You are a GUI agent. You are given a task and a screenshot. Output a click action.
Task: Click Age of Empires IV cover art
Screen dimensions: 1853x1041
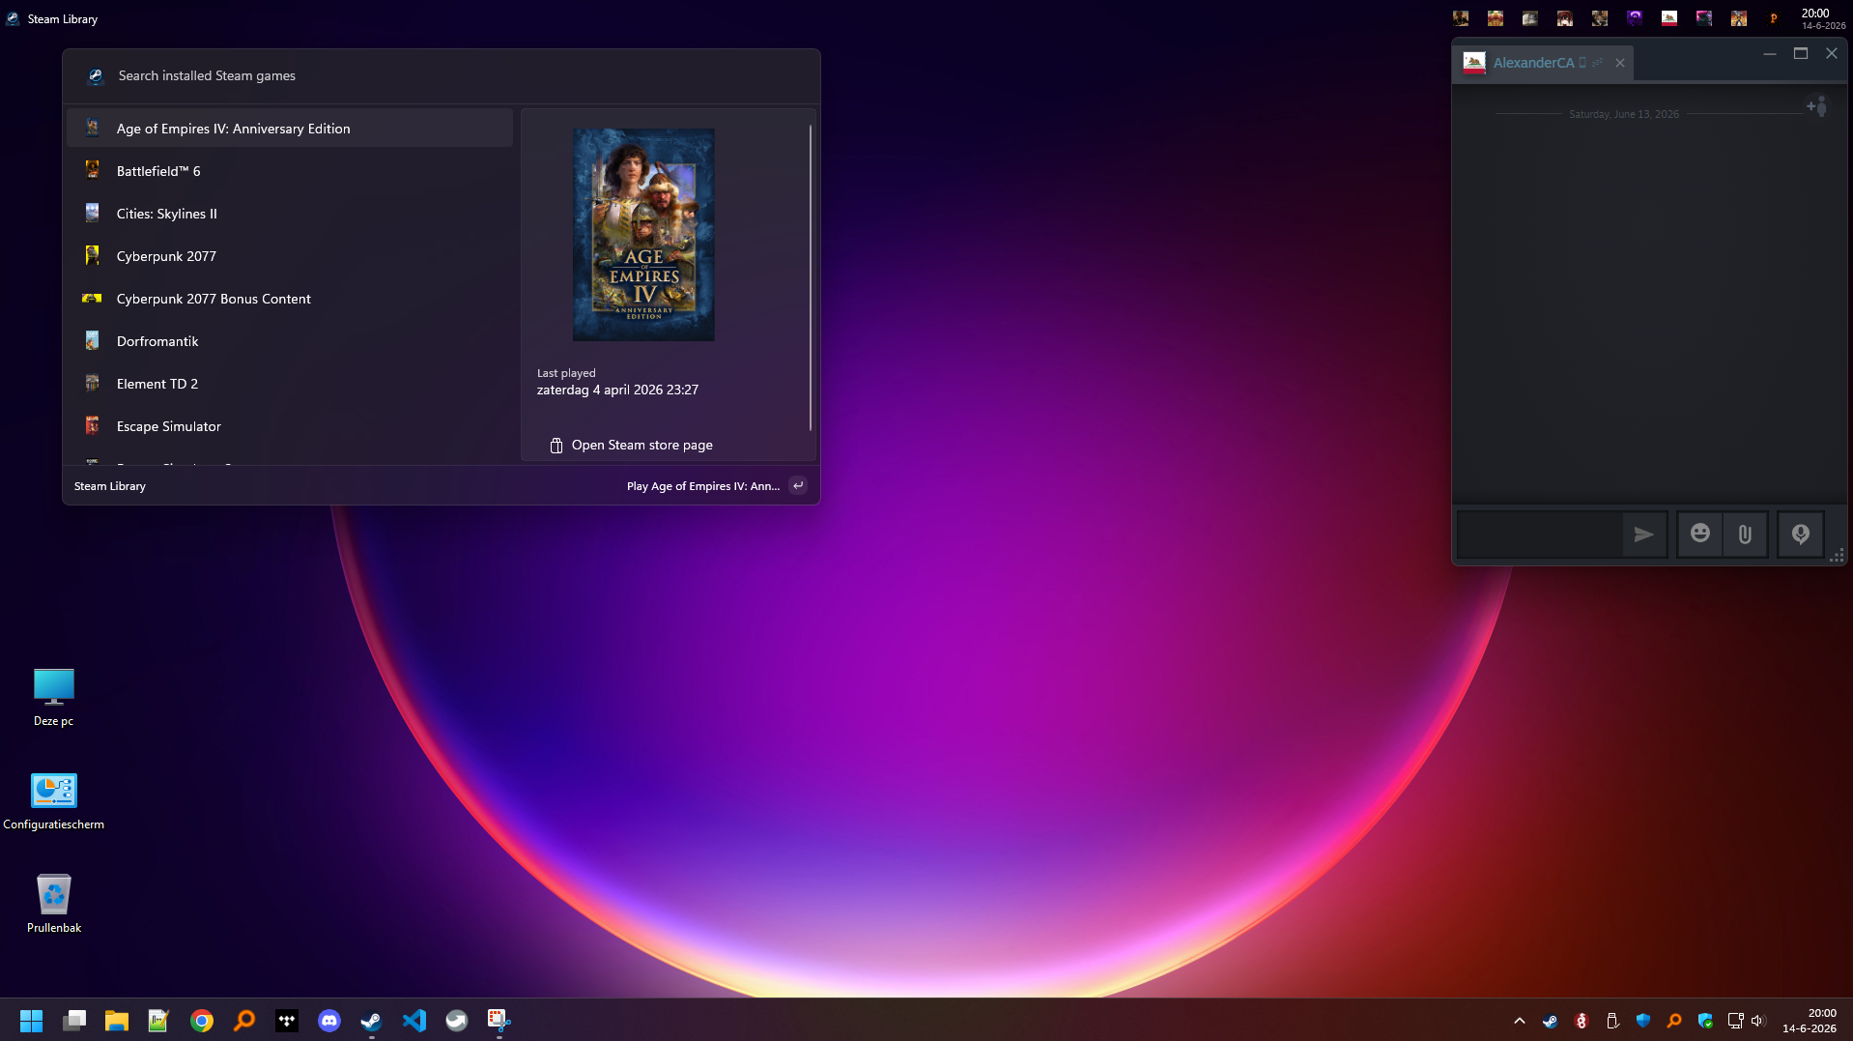[x=643, y=235]
